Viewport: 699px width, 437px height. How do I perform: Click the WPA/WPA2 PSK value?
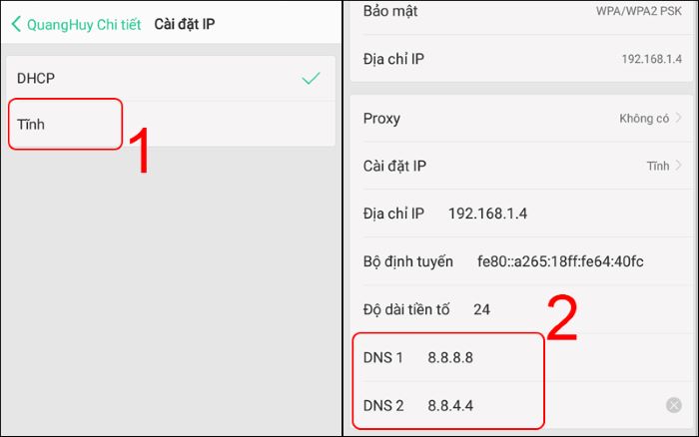coord(638,11)
